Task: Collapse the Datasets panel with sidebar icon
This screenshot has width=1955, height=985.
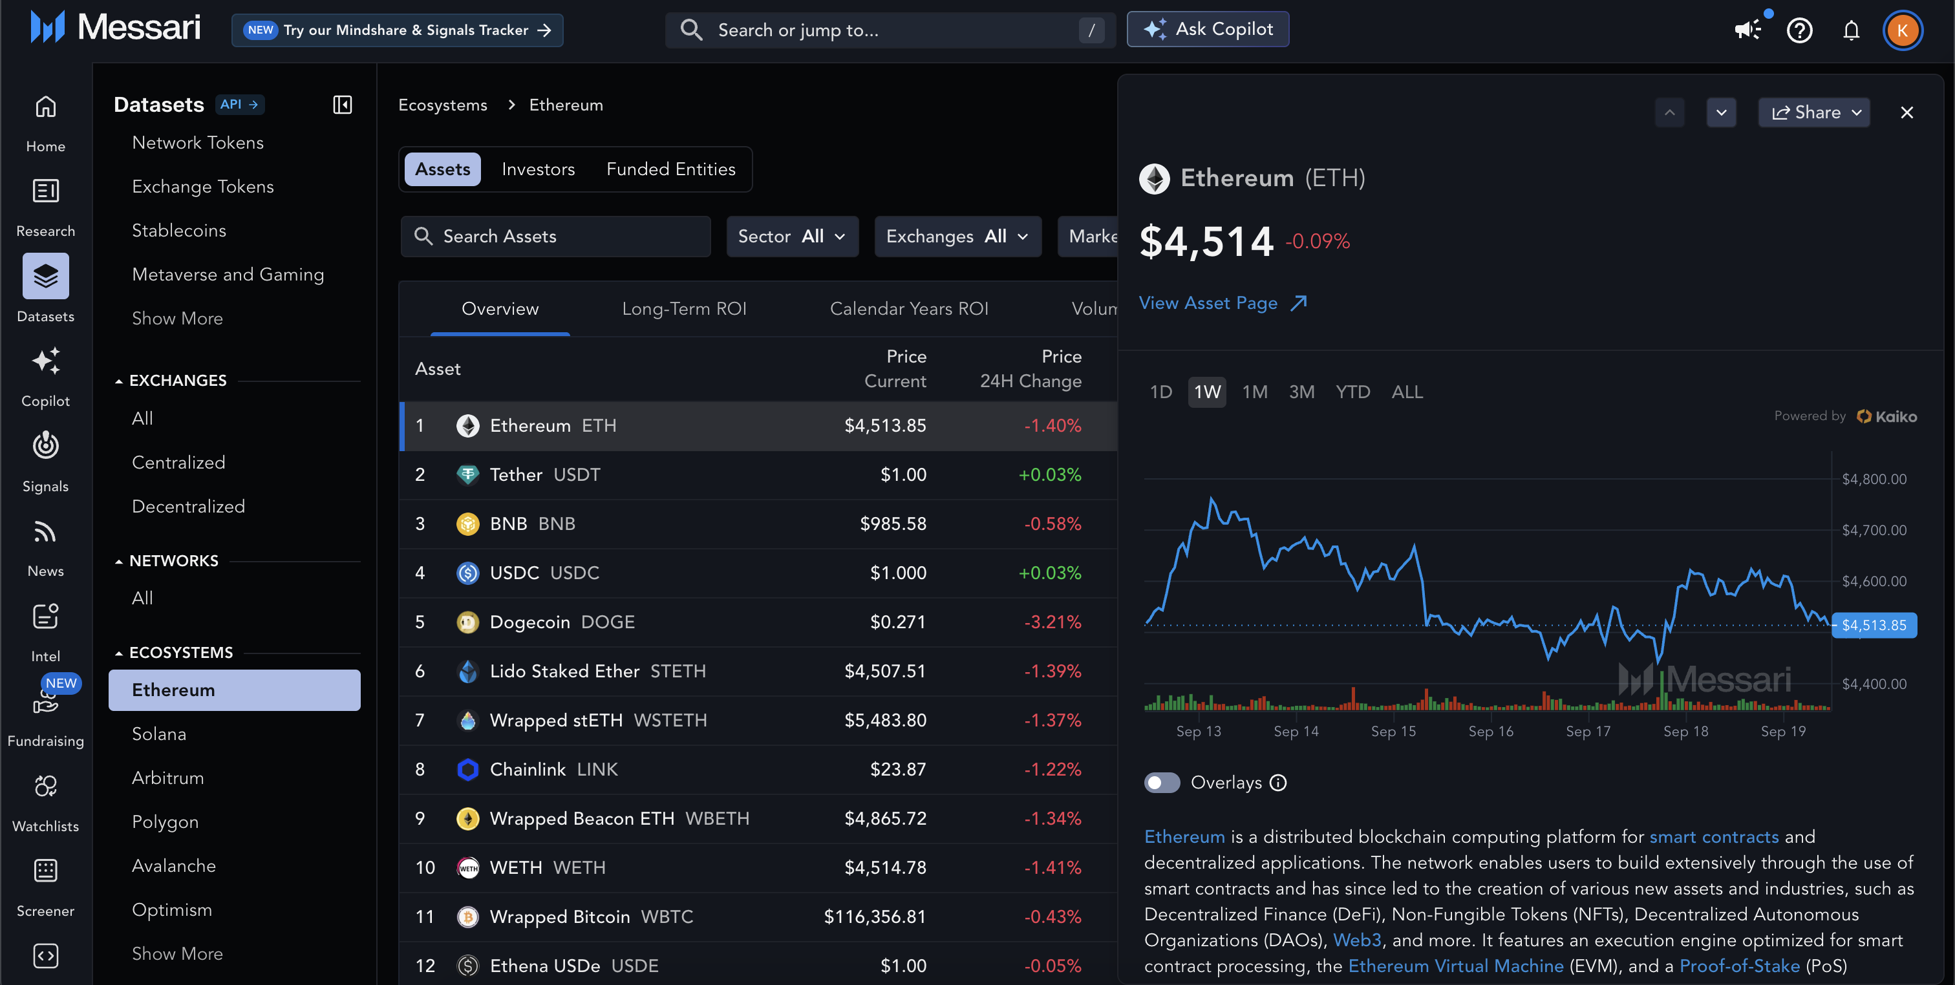Action: click(x=342, y=105)
